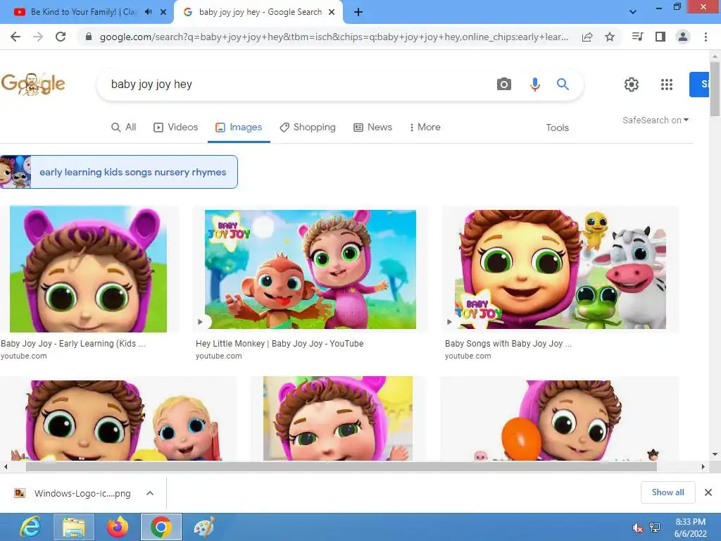Viewport: 721px width, 541px height.
Task: Click the muted volume tray icon
Action: (638, 528)
